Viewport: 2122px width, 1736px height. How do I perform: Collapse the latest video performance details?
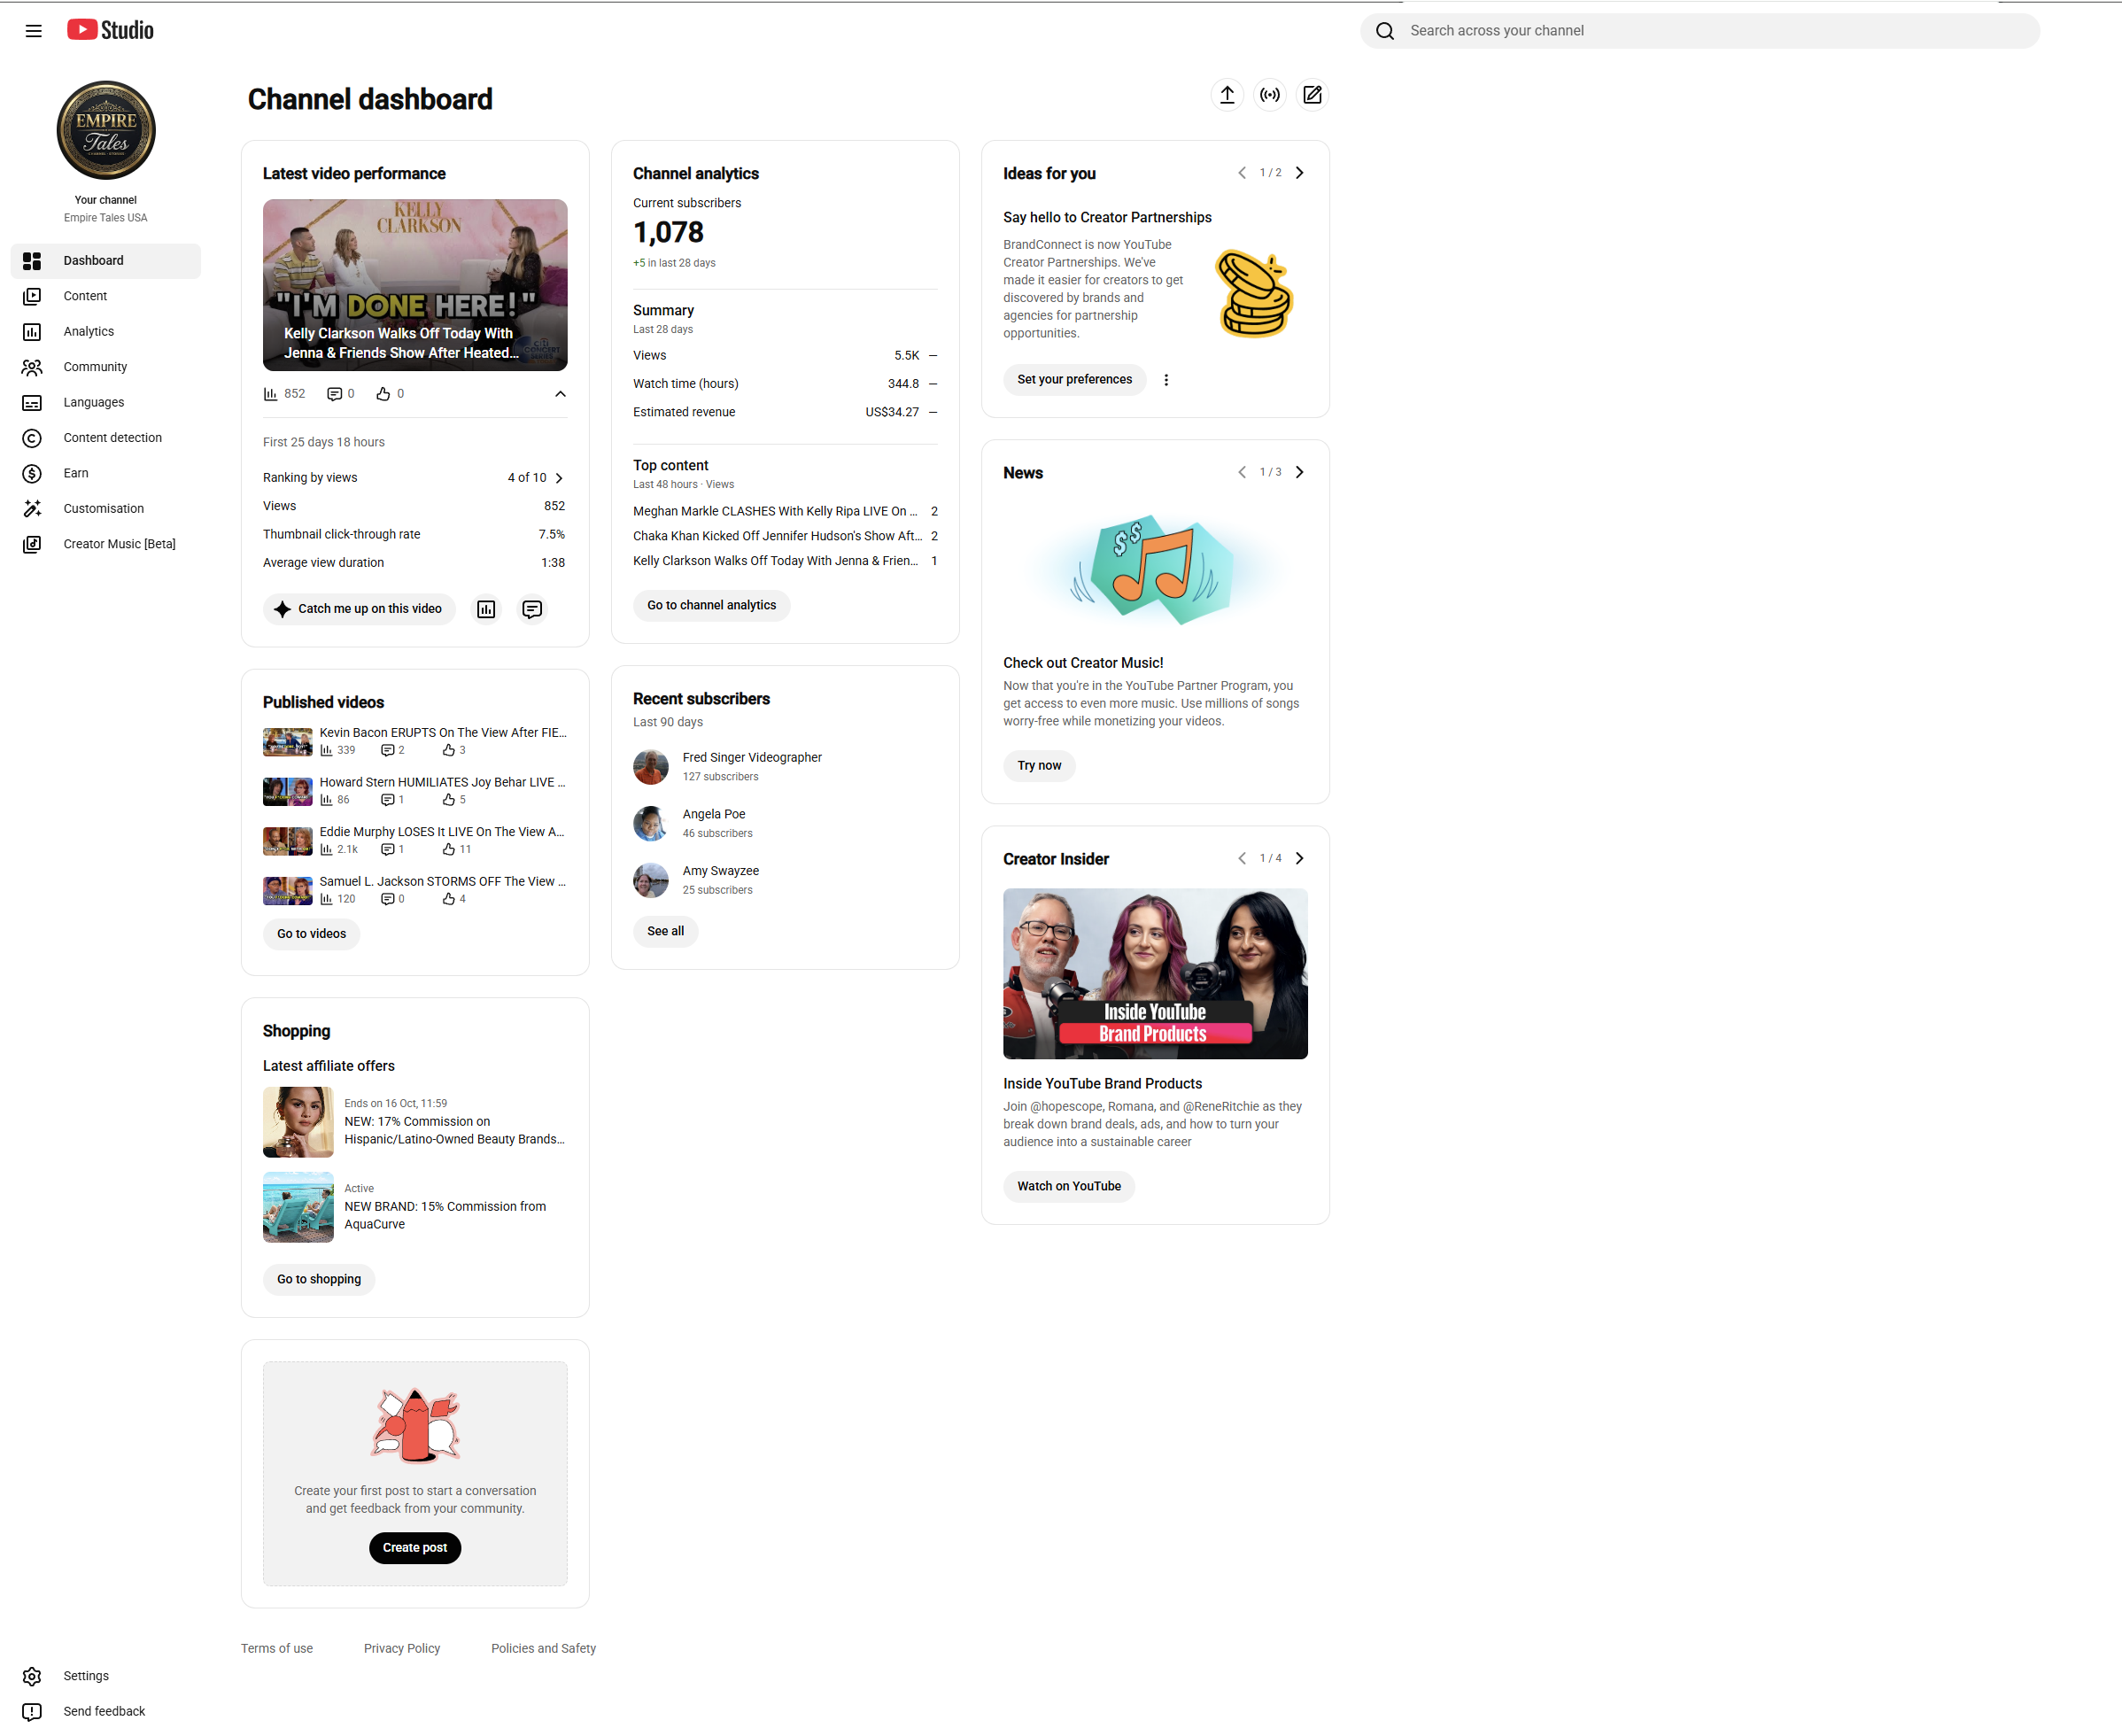pos(560,394)
